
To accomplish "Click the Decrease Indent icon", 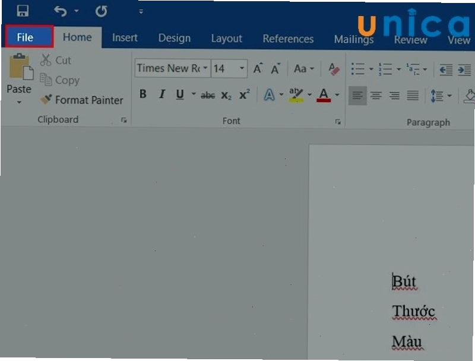I will click(446, 70).
